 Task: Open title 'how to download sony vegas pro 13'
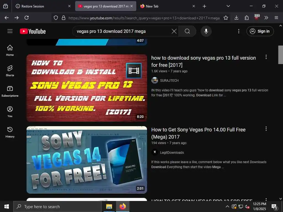tap(203, 61)
